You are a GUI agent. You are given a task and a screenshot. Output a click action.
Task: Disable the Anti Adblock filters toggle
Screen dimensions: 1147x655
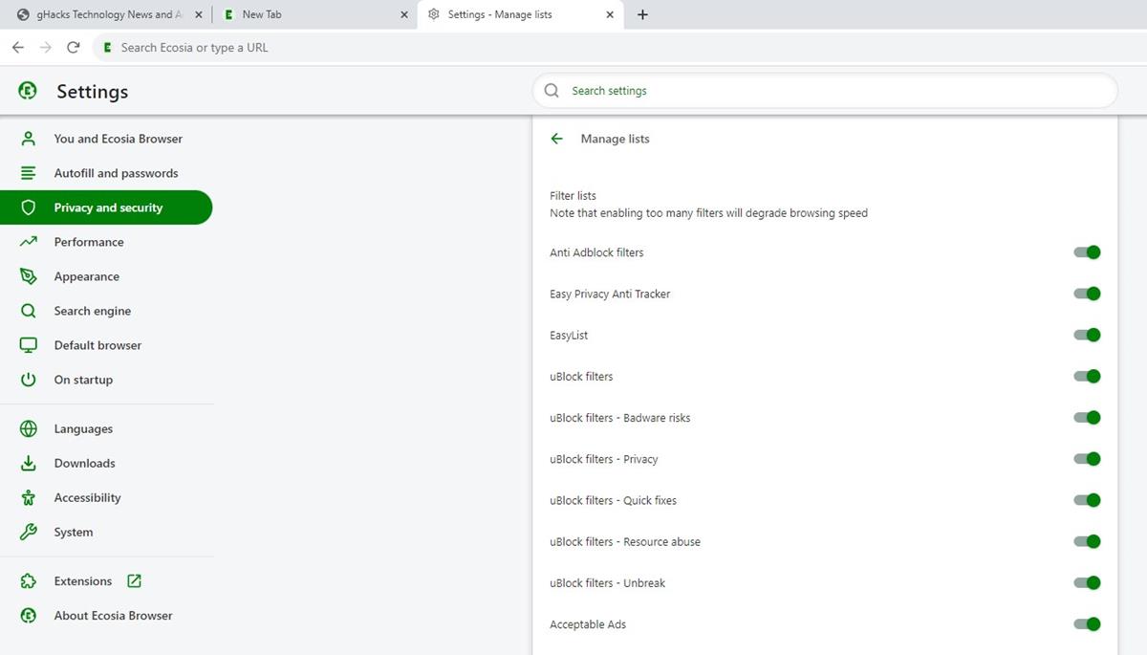coord(1087,251)
